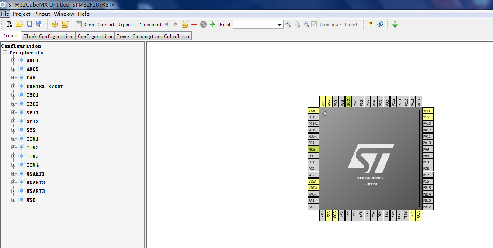Redo the last pinout action

coord(176,24)
